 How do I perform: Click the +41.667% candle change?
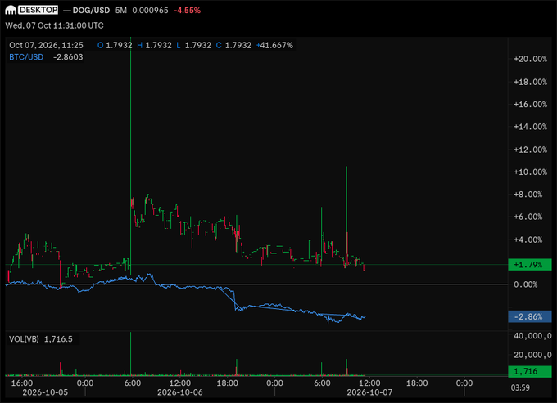(x=274, y=46)
